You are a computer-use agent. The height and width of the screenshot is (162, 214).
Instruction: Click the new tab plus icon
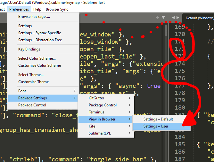(157, 18)
